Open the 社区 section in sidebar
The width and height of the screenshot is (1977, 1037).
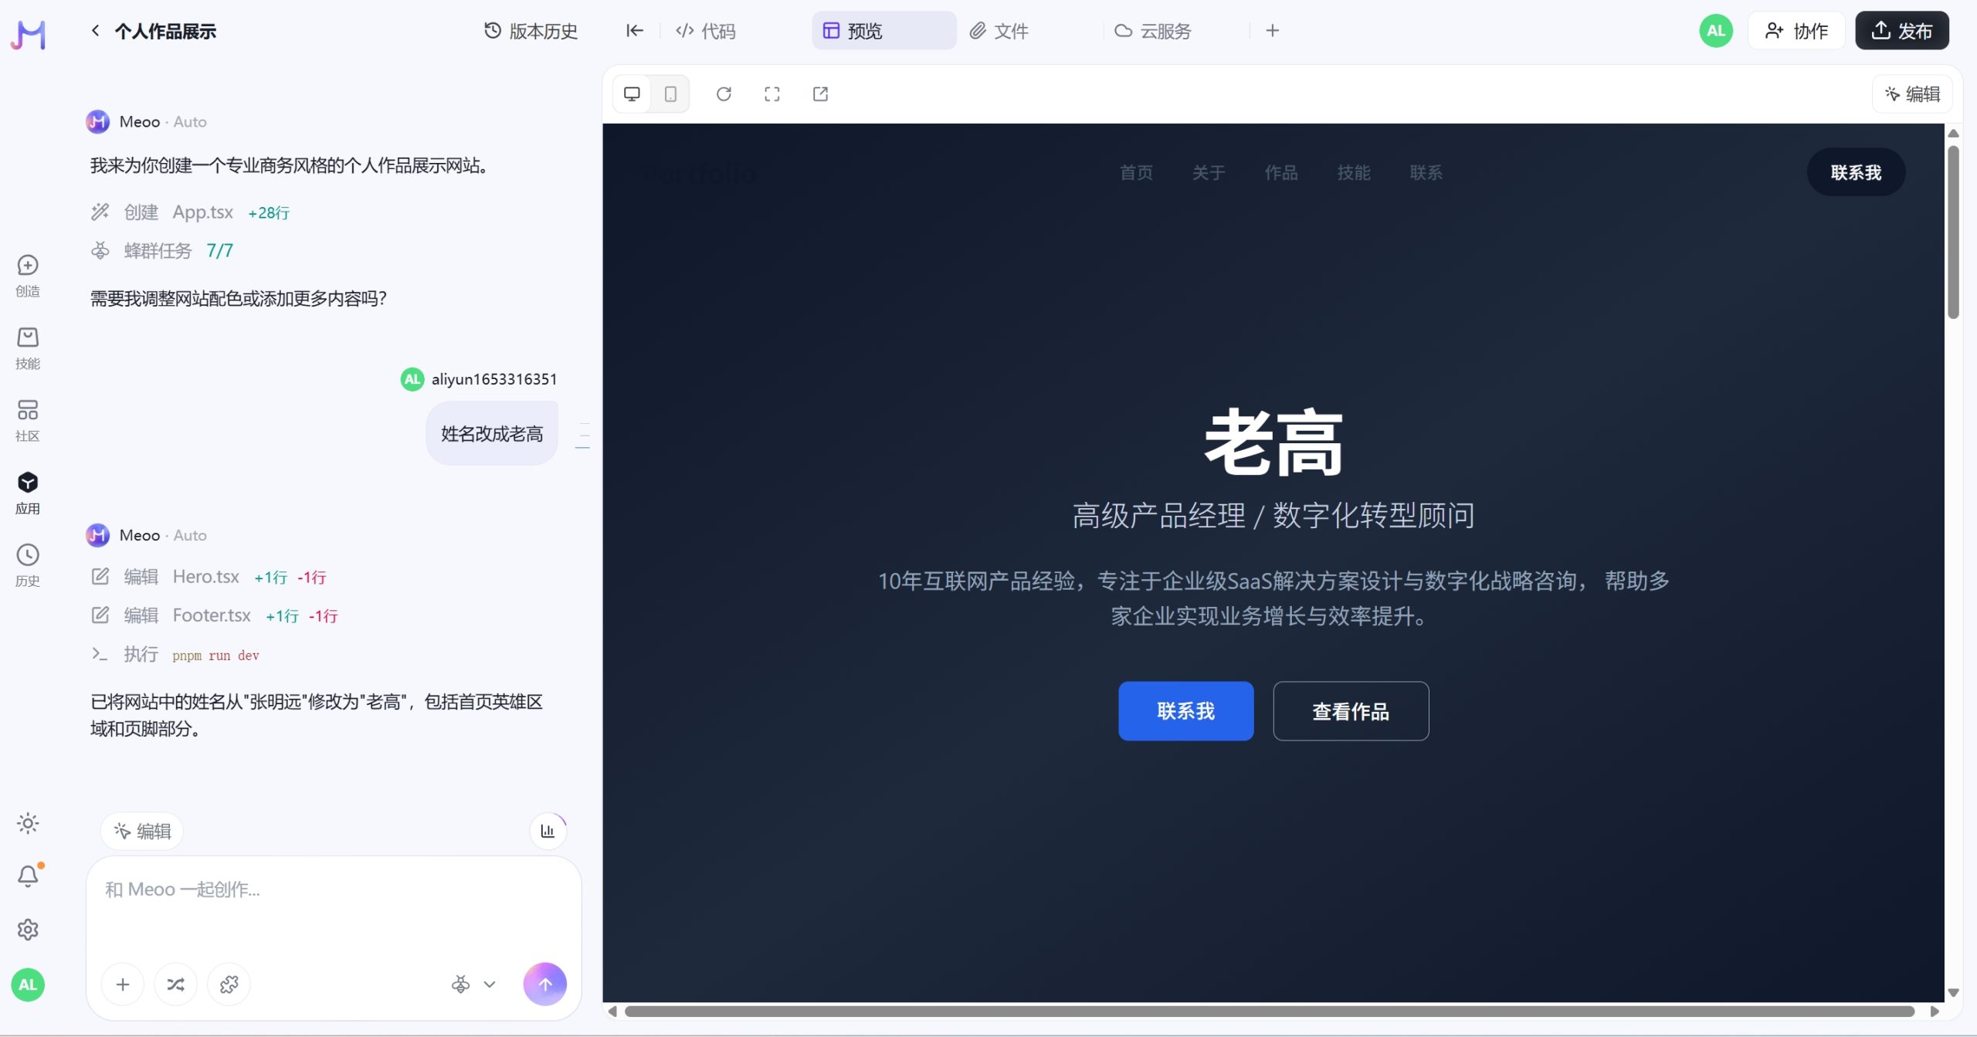point(27,419)
